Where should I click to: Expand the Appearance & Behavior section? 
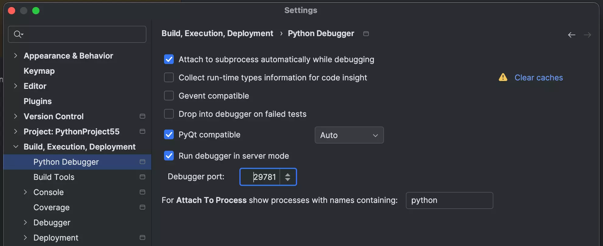point(16,56)
